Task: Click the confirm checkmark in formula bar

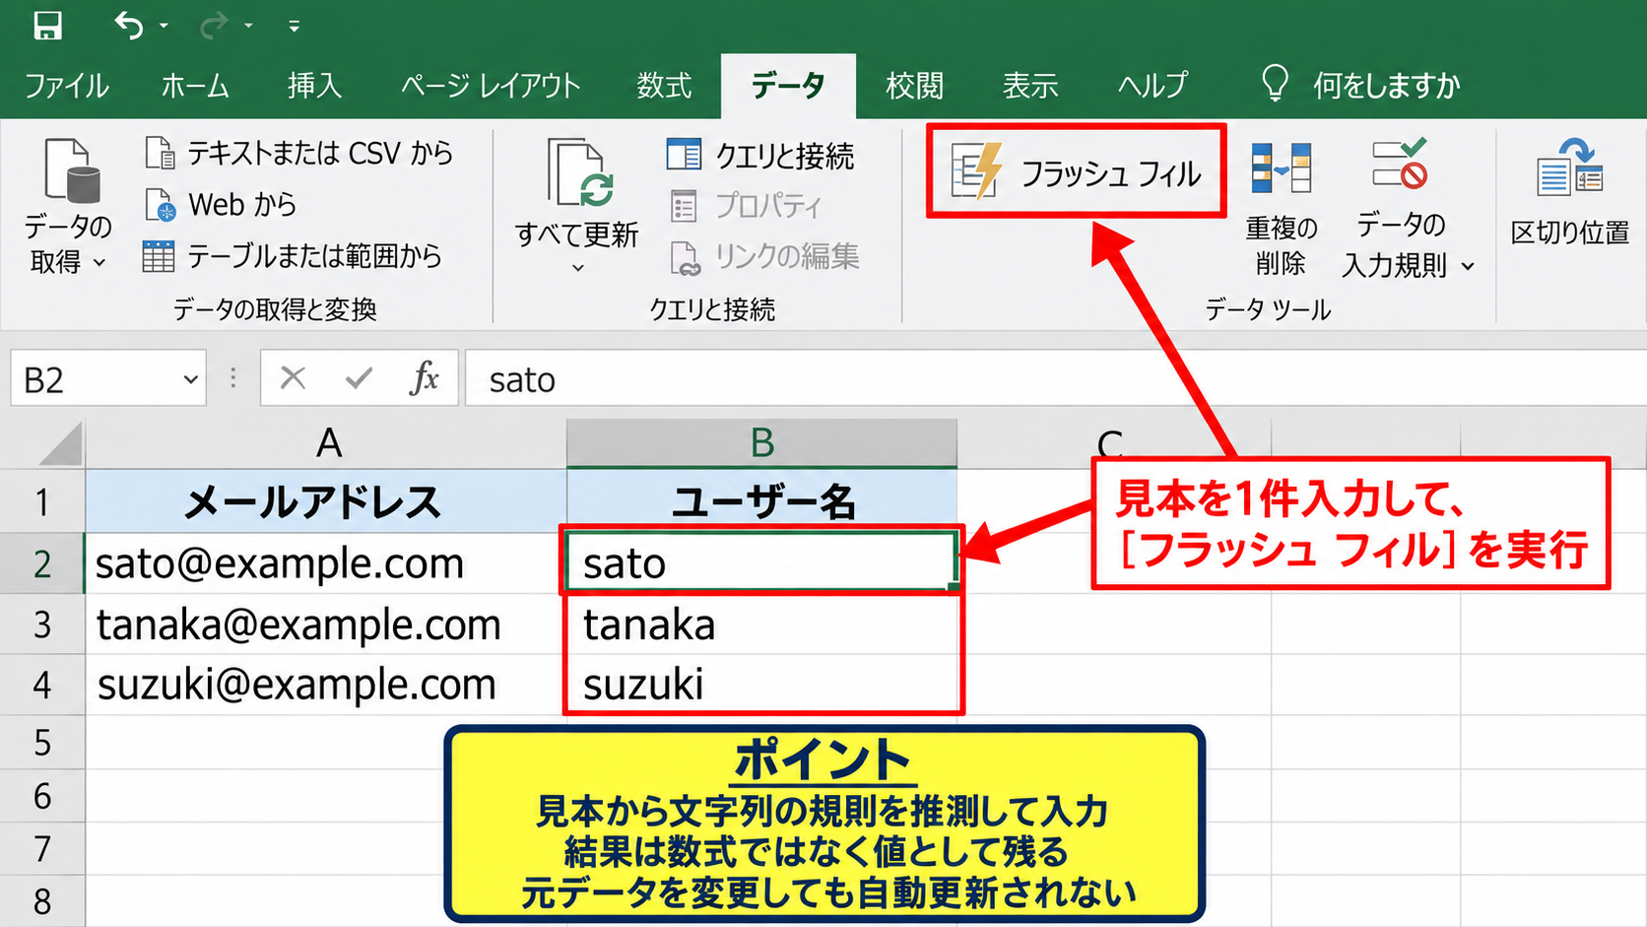Action: 359,377
